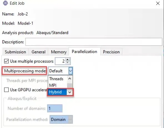Image resolution: width=164 pixels, height=128 pixels.
Task: Select the Memory tab
Action: click(x=59, y=52)
